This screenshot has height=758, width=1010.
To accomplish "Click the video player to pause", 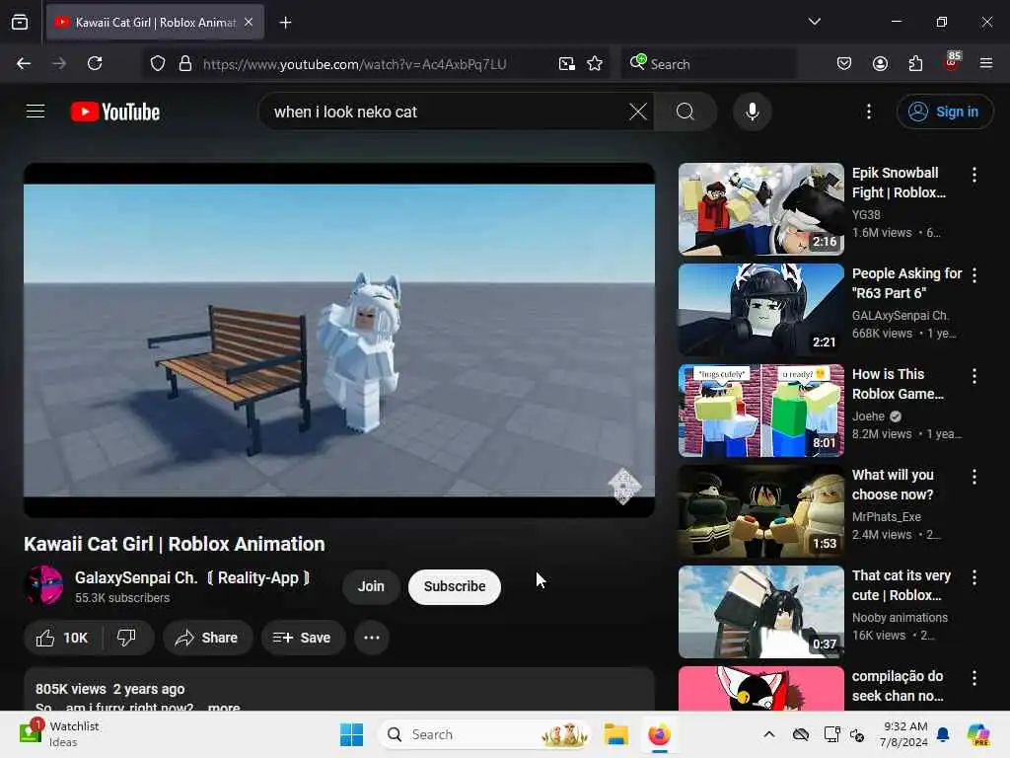I will click(x=339, y=341).
